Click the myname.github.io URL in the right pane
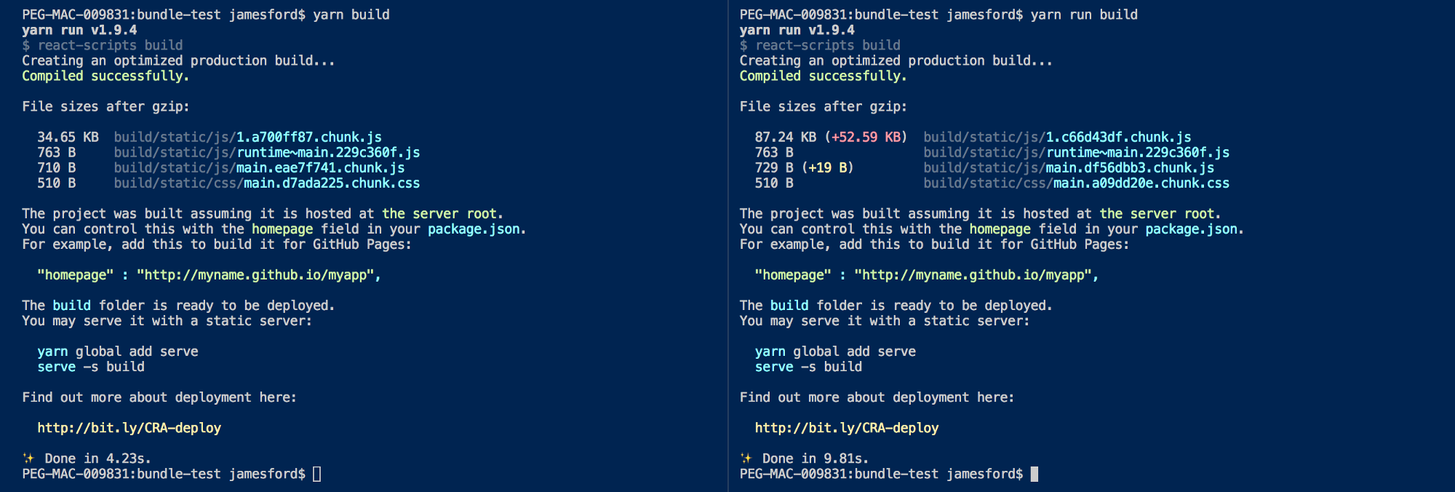Image resolution: width=1455 pixels, height=492 pixels. coord(976,275)
